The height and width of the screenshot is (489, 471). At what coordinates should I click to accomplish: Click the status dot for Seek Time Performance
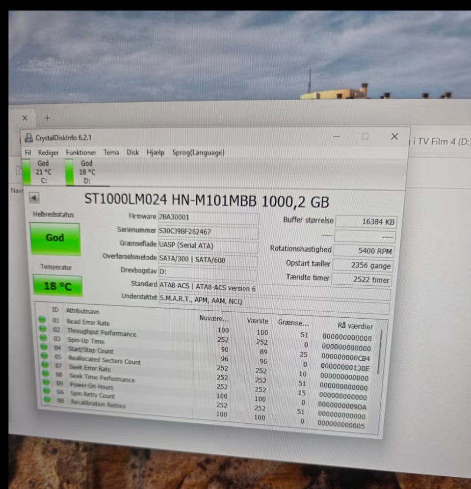46,373
